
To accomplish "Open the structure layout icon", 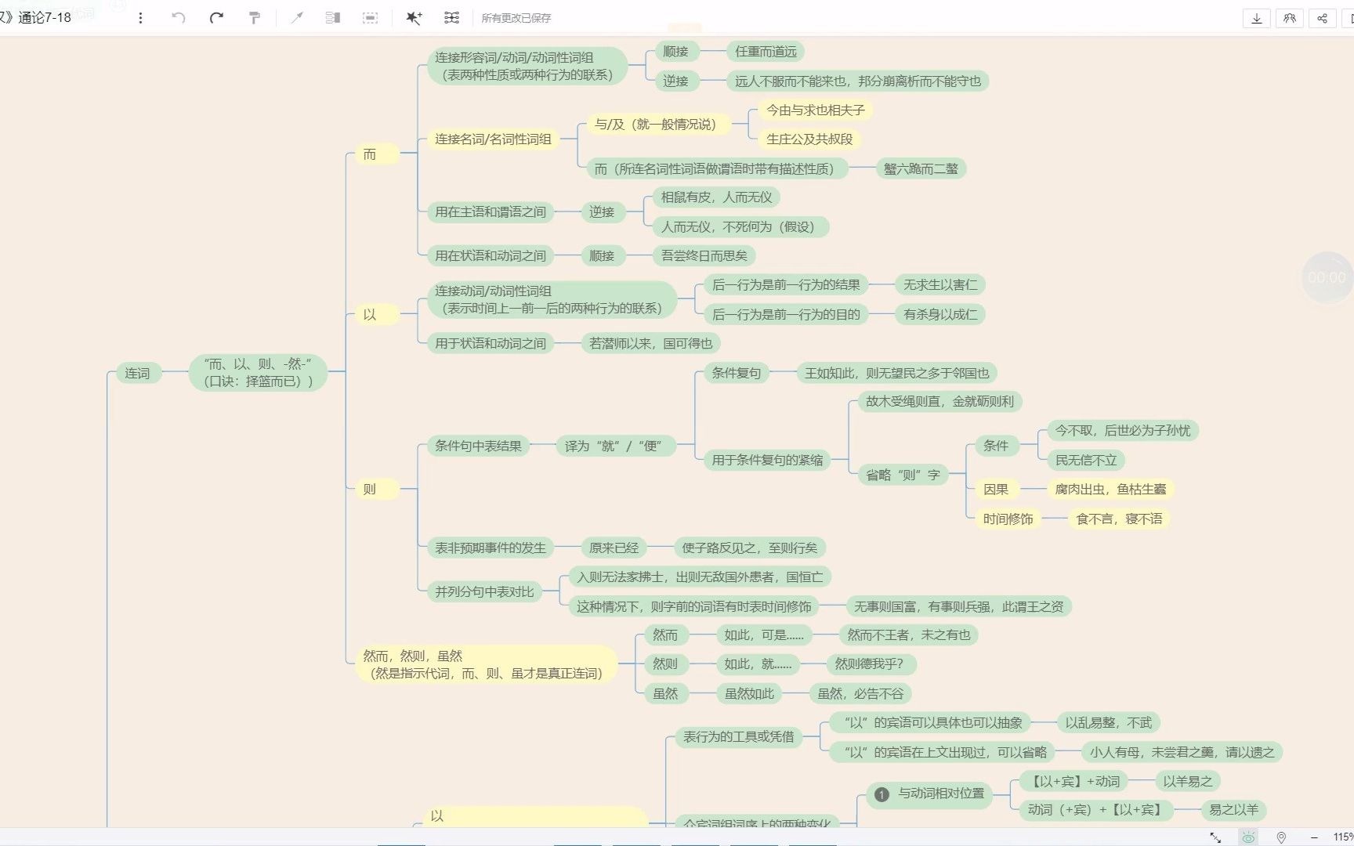I will 451,18.
